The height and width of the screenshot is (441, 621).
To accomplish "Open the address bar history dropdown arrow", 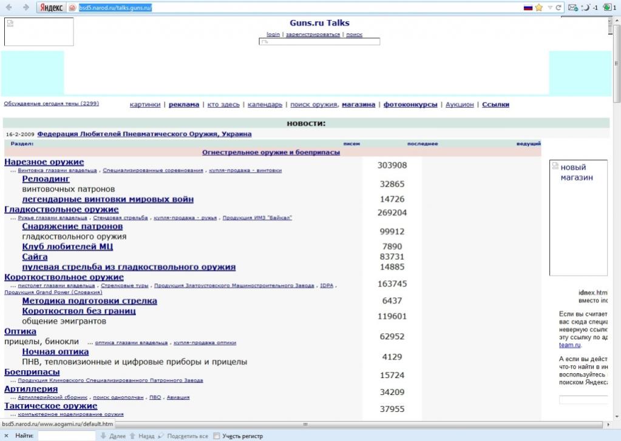I will pos(550,7).
